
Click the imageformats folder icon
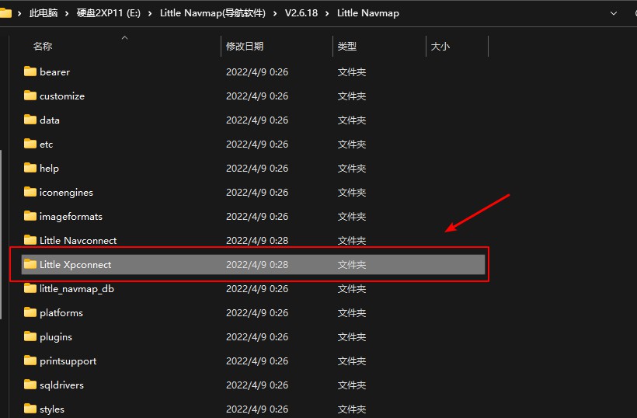pos(30,216)
